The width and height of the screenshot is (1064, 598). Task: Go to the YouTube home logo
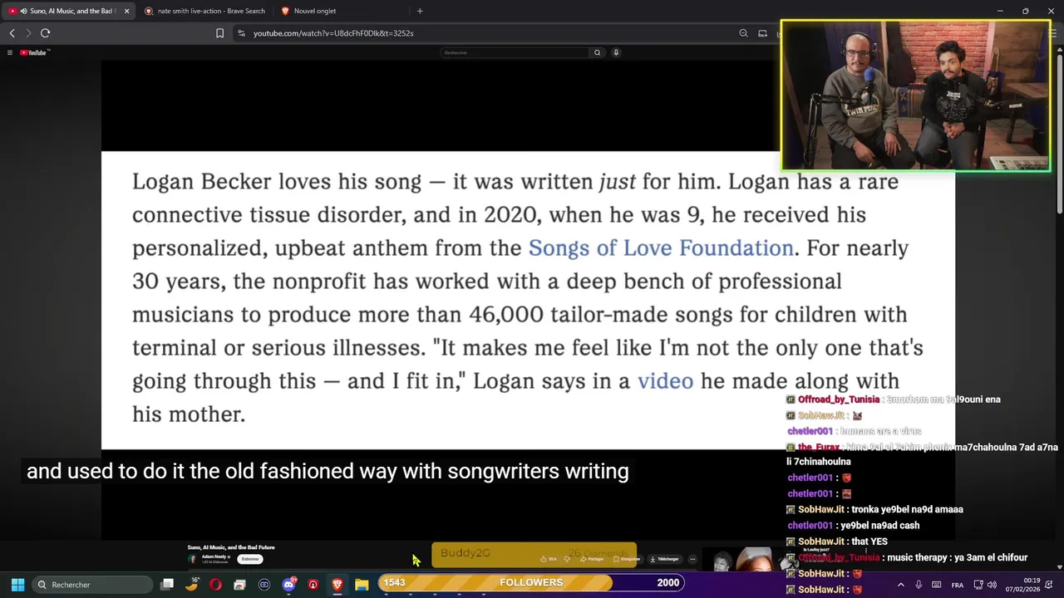(x=35, y=52)
